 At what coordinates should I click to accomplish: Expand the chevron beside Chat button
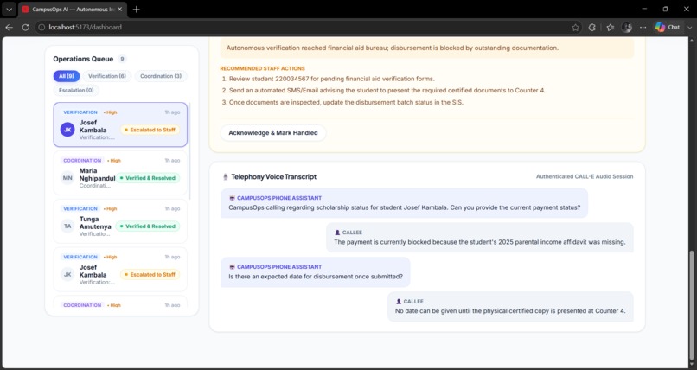tap(689, 27)
